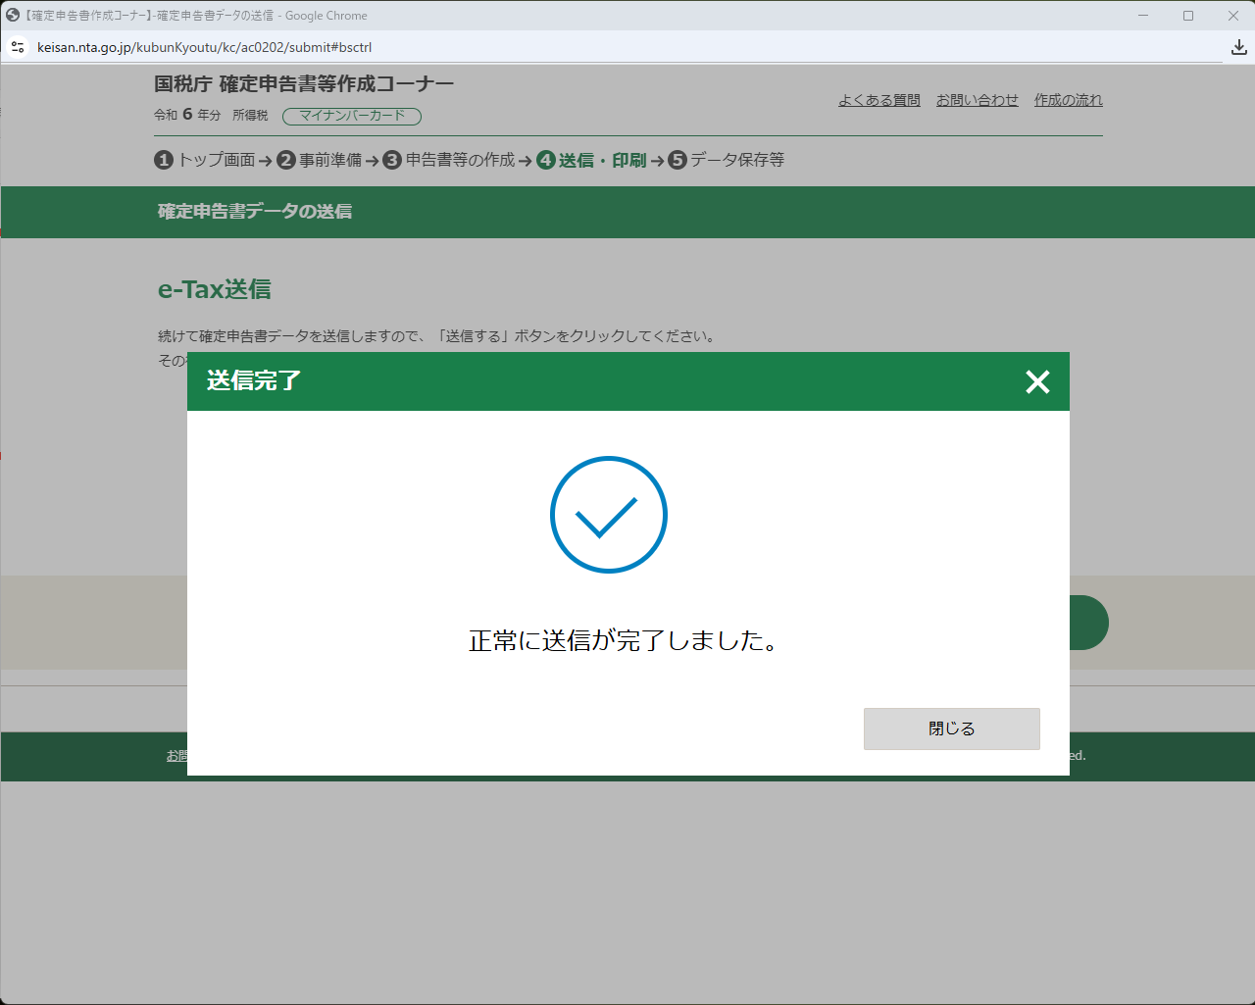The image size is (1255, 1005).
Task: Click step 3 申告書等の作成
Action: [x=449, y=160]
